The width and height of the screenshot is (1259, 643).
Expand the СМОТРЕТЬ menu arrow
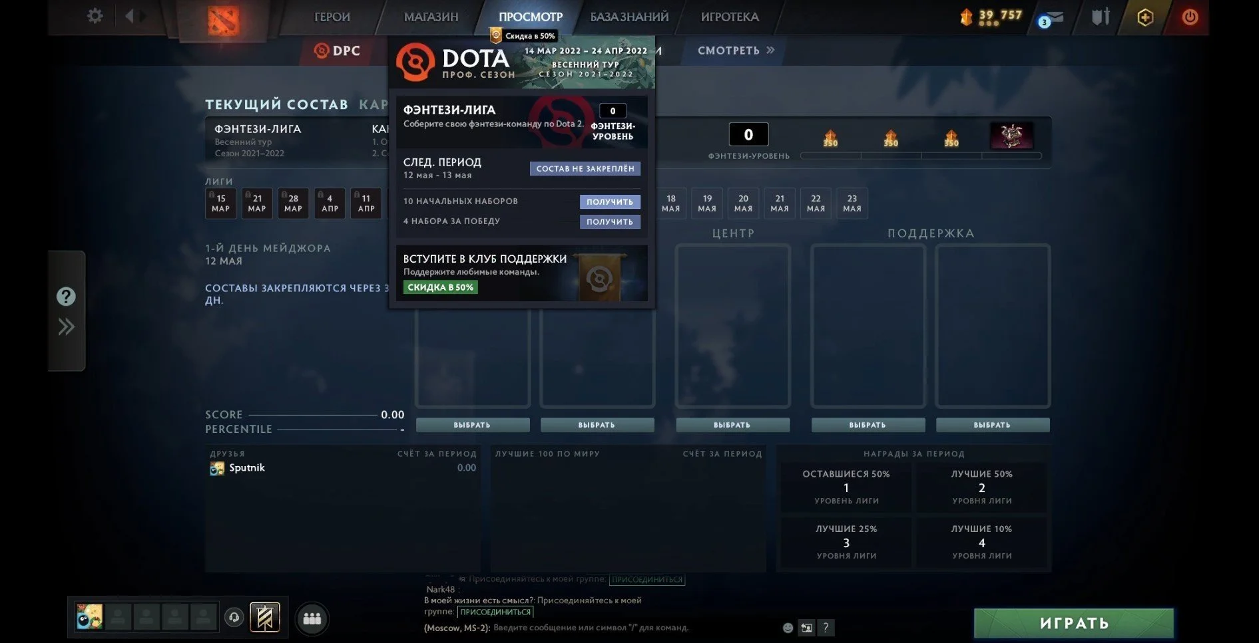[771, 50]
